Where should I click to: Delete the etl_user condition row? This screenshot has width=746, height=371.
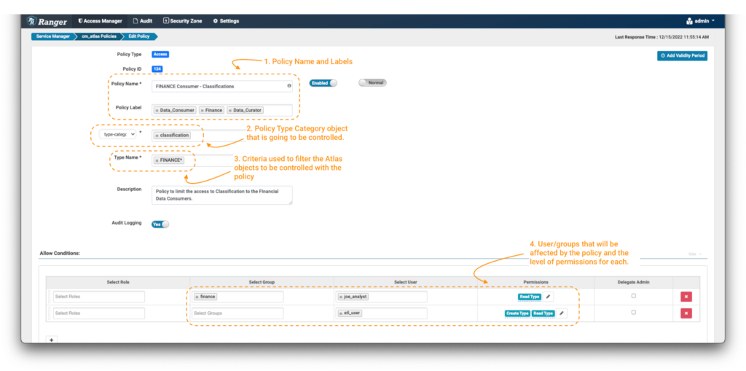click(x=686, y=313)
